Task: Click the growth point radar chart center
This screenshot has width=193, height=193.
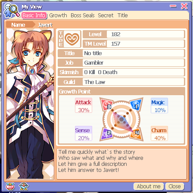Action: [121, 119]
